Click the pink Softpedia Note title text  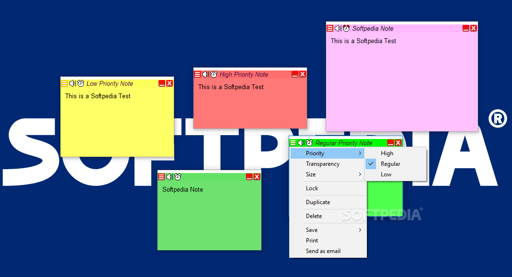(373, 28)
